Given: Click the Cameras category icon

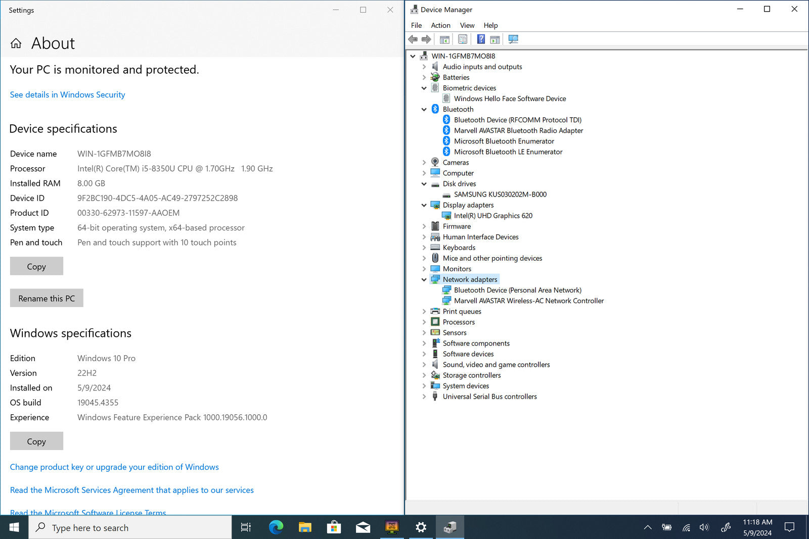Looking at the screenshot, I should coord(435,162).
